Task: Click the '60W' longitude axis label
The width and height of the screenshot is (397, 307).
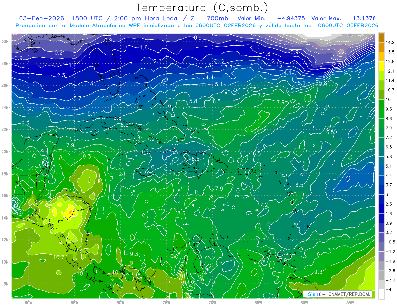Action: [x=304, y=303]
